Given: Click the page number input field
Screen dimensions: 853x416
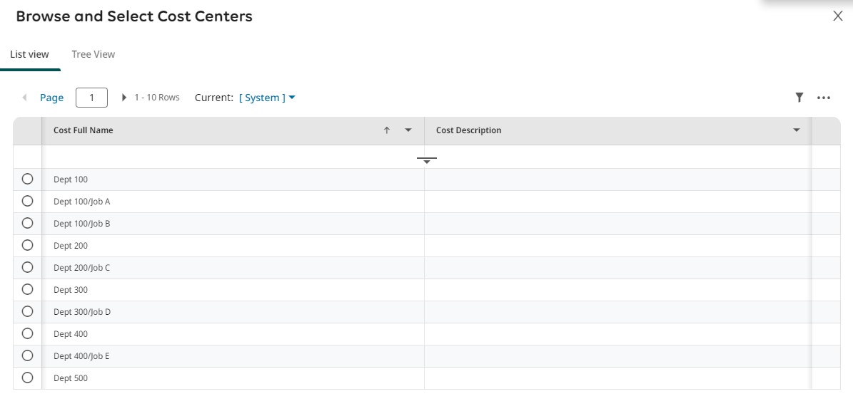Looking at the screenshot, I should [x=91, y=98].
